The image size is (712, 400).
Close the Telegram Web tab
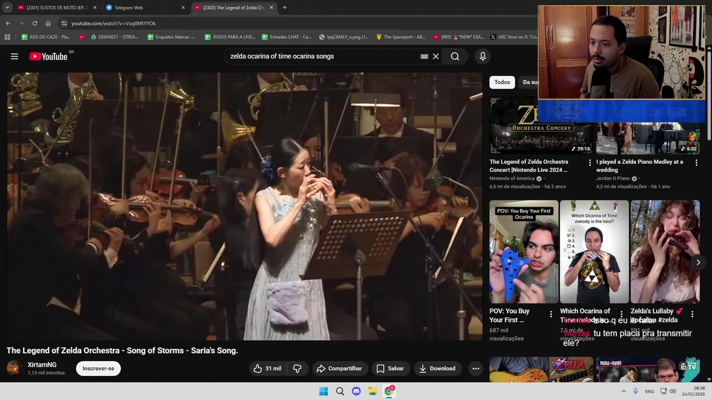[183, 8]
